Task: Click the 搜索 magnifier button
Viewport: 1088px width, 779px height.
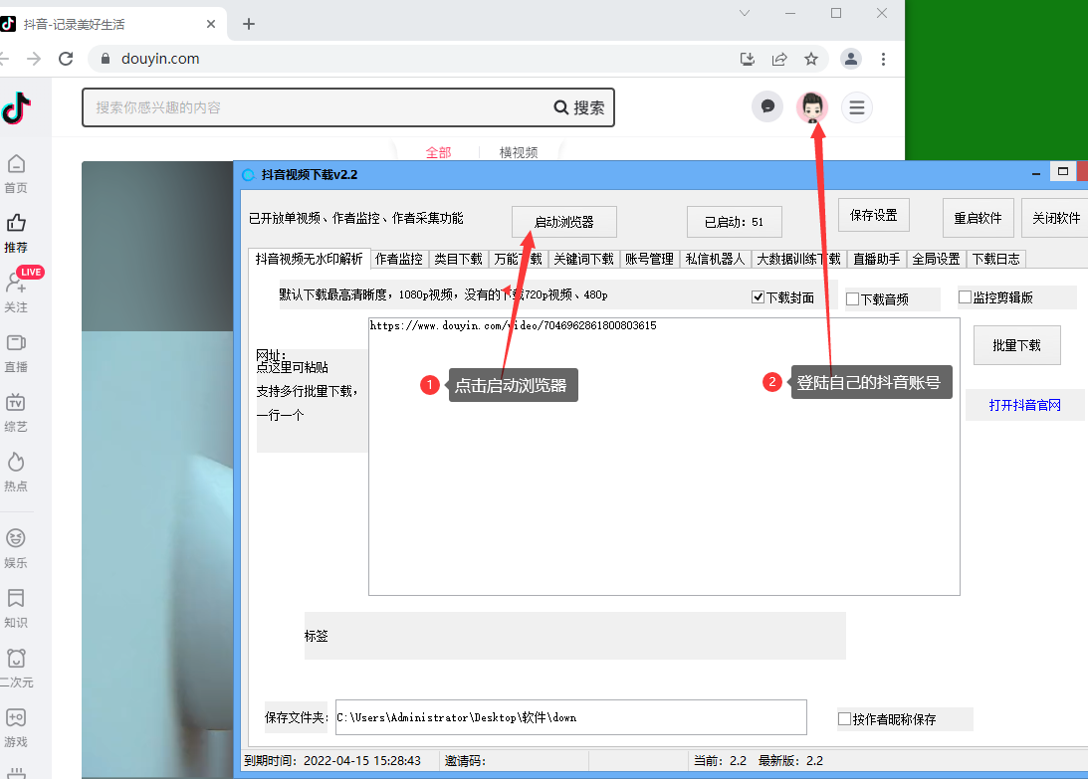Action: tap(579, 107)
